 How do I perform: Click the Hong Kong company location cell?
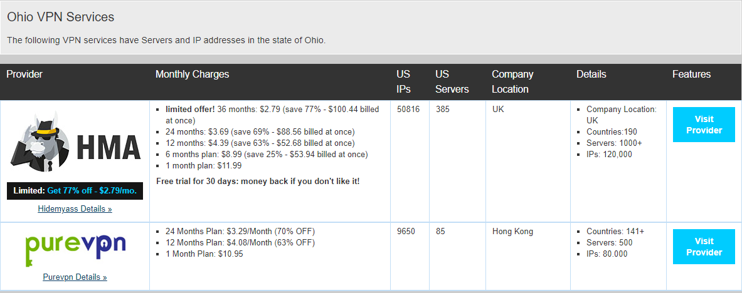(512, 232)
